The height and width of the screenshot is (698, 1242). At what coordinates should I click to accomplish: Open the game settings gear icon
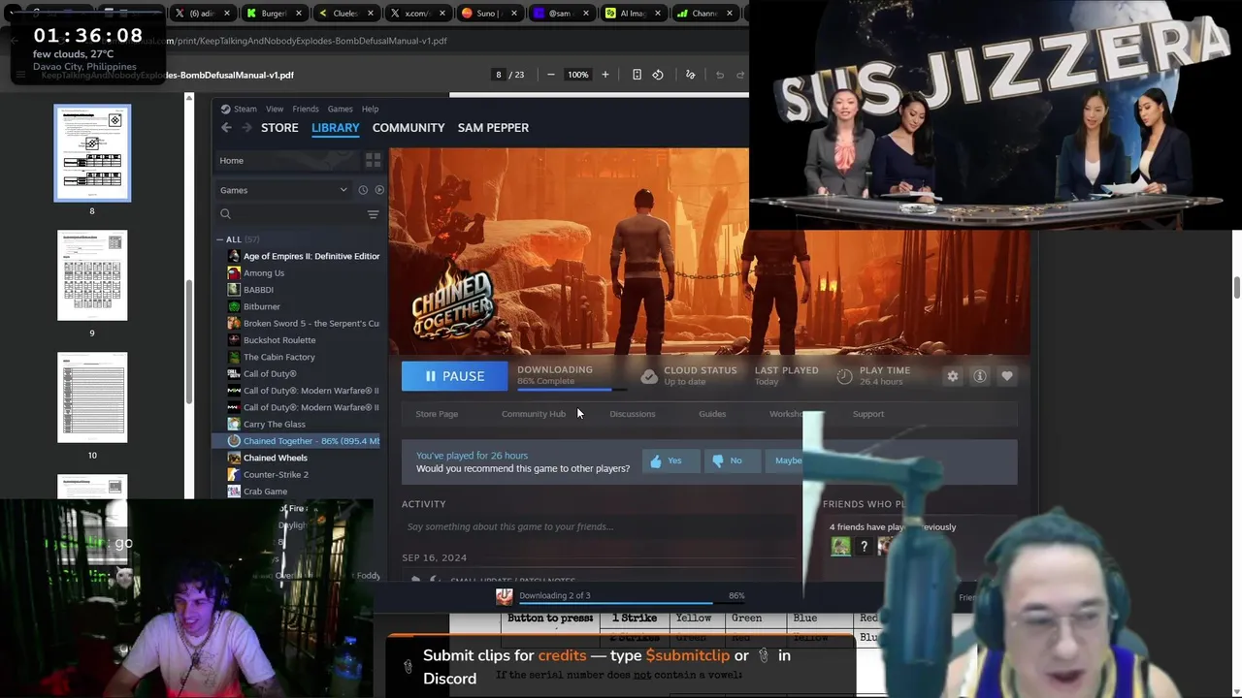pos(953,376)
